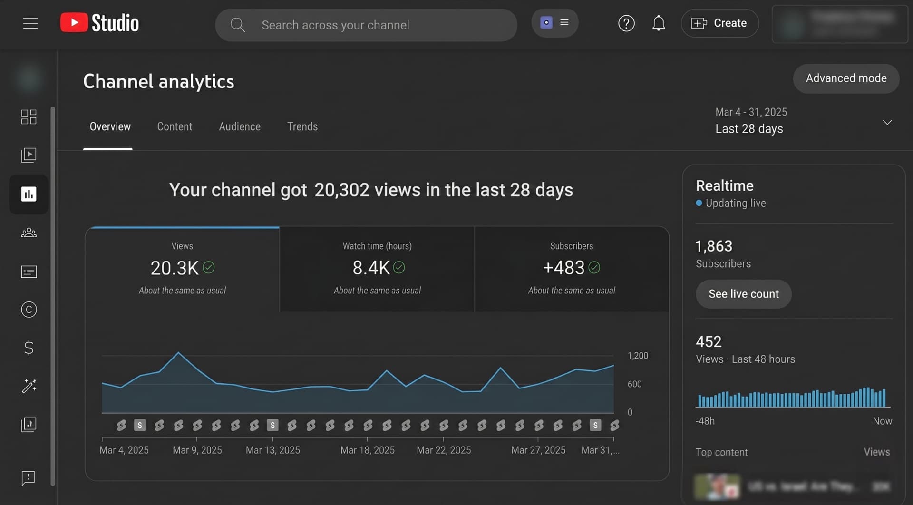Screen dimensions: 913x505
Task: Go to Content in the sidebar
Action: point(29,155)
